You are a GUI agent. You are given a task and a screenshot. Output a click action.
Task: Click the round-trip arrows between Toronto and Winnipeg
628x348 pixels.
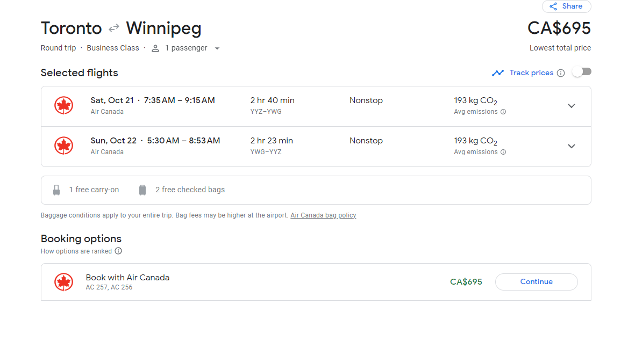click(114, 28)
